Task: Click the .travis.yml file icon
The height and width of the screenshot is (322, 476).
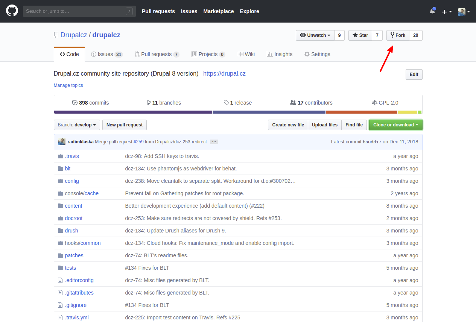Action: (x=60, y=317)
